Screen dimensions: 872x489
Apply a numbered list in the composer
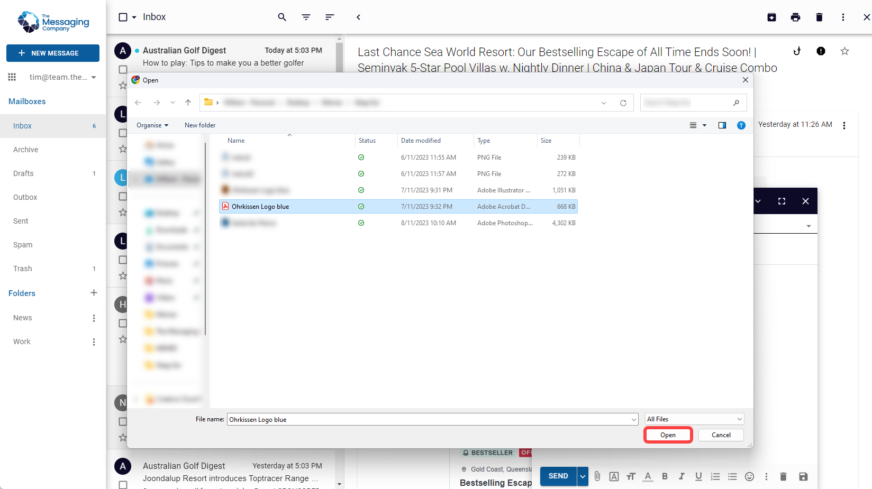tap(715, 476)
